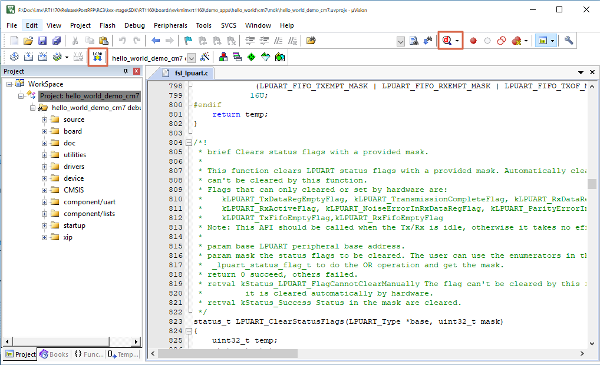
Task: Open debug session dropdown arrow
Action: click(x=457, y=41)
